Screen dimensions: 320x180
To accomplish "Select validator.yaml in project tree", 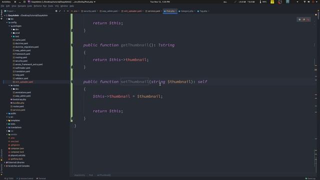I will coord(21,78).
